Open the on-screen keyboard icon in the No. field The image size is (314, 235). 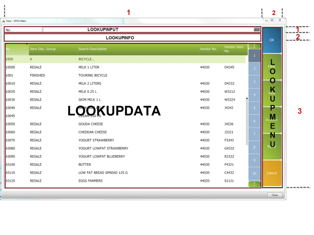point(257,29)
